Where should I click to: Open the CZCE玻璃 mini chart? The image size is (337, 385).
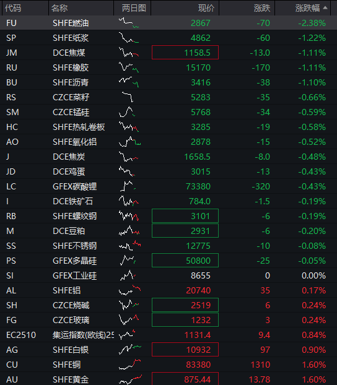pos(129,320)
